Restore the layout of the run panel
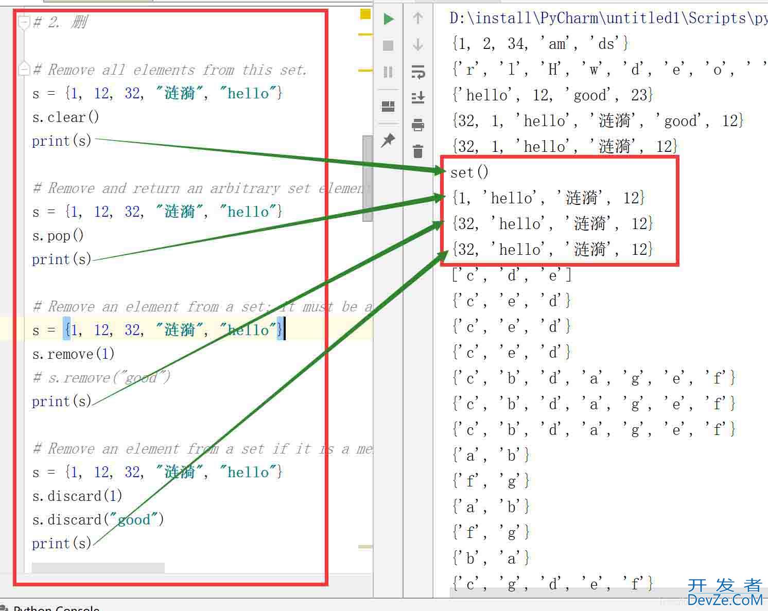The width and height of the screenshot is (768, 611). tap(388, 107)
